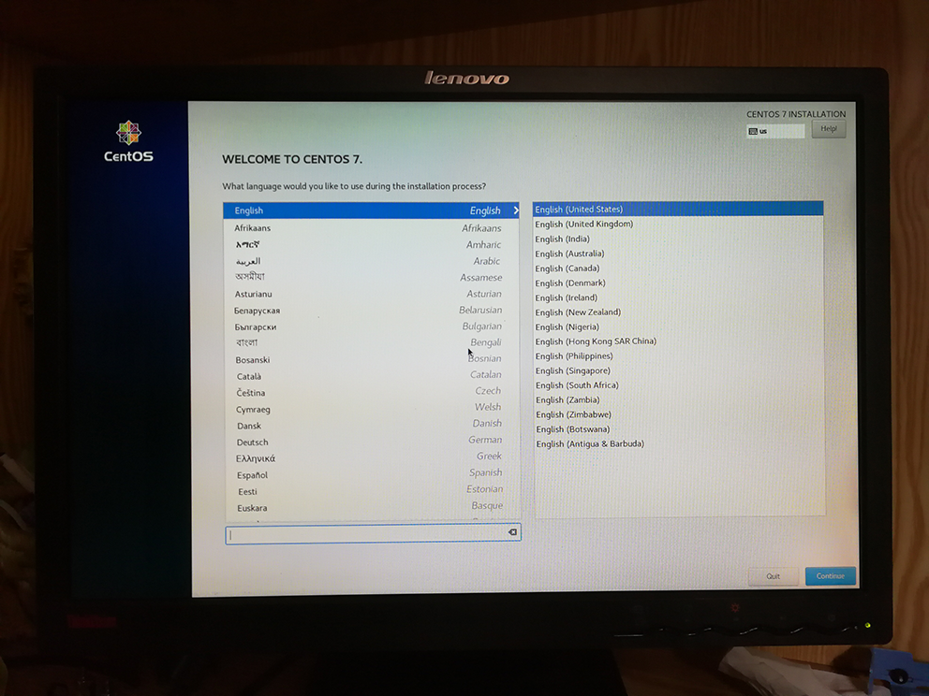Pick Čeština language row

coord(371,392)
